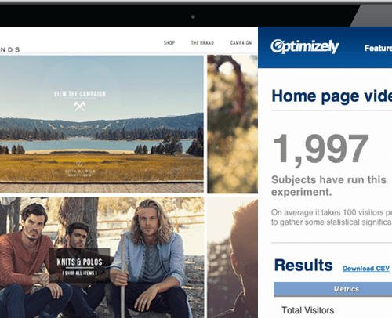
Task: Click the long-haired man in denim jacket
Action: click(151, 258)
